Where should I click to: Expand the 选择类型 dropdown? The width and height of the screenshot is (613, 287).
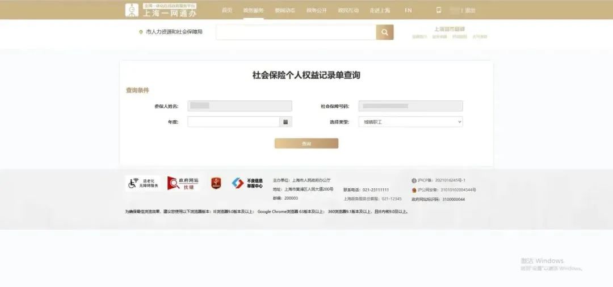pos(410,122)
